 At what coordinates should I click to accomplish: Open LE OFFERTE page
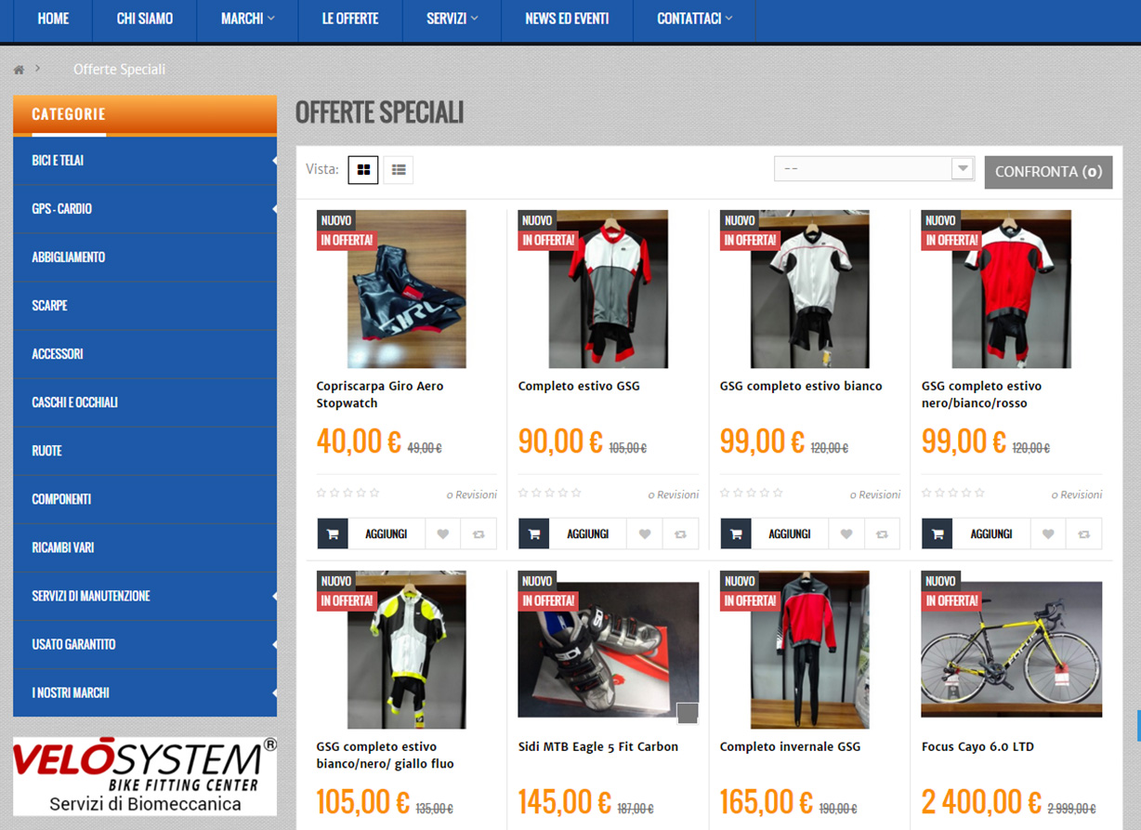(x=350, y=19)
